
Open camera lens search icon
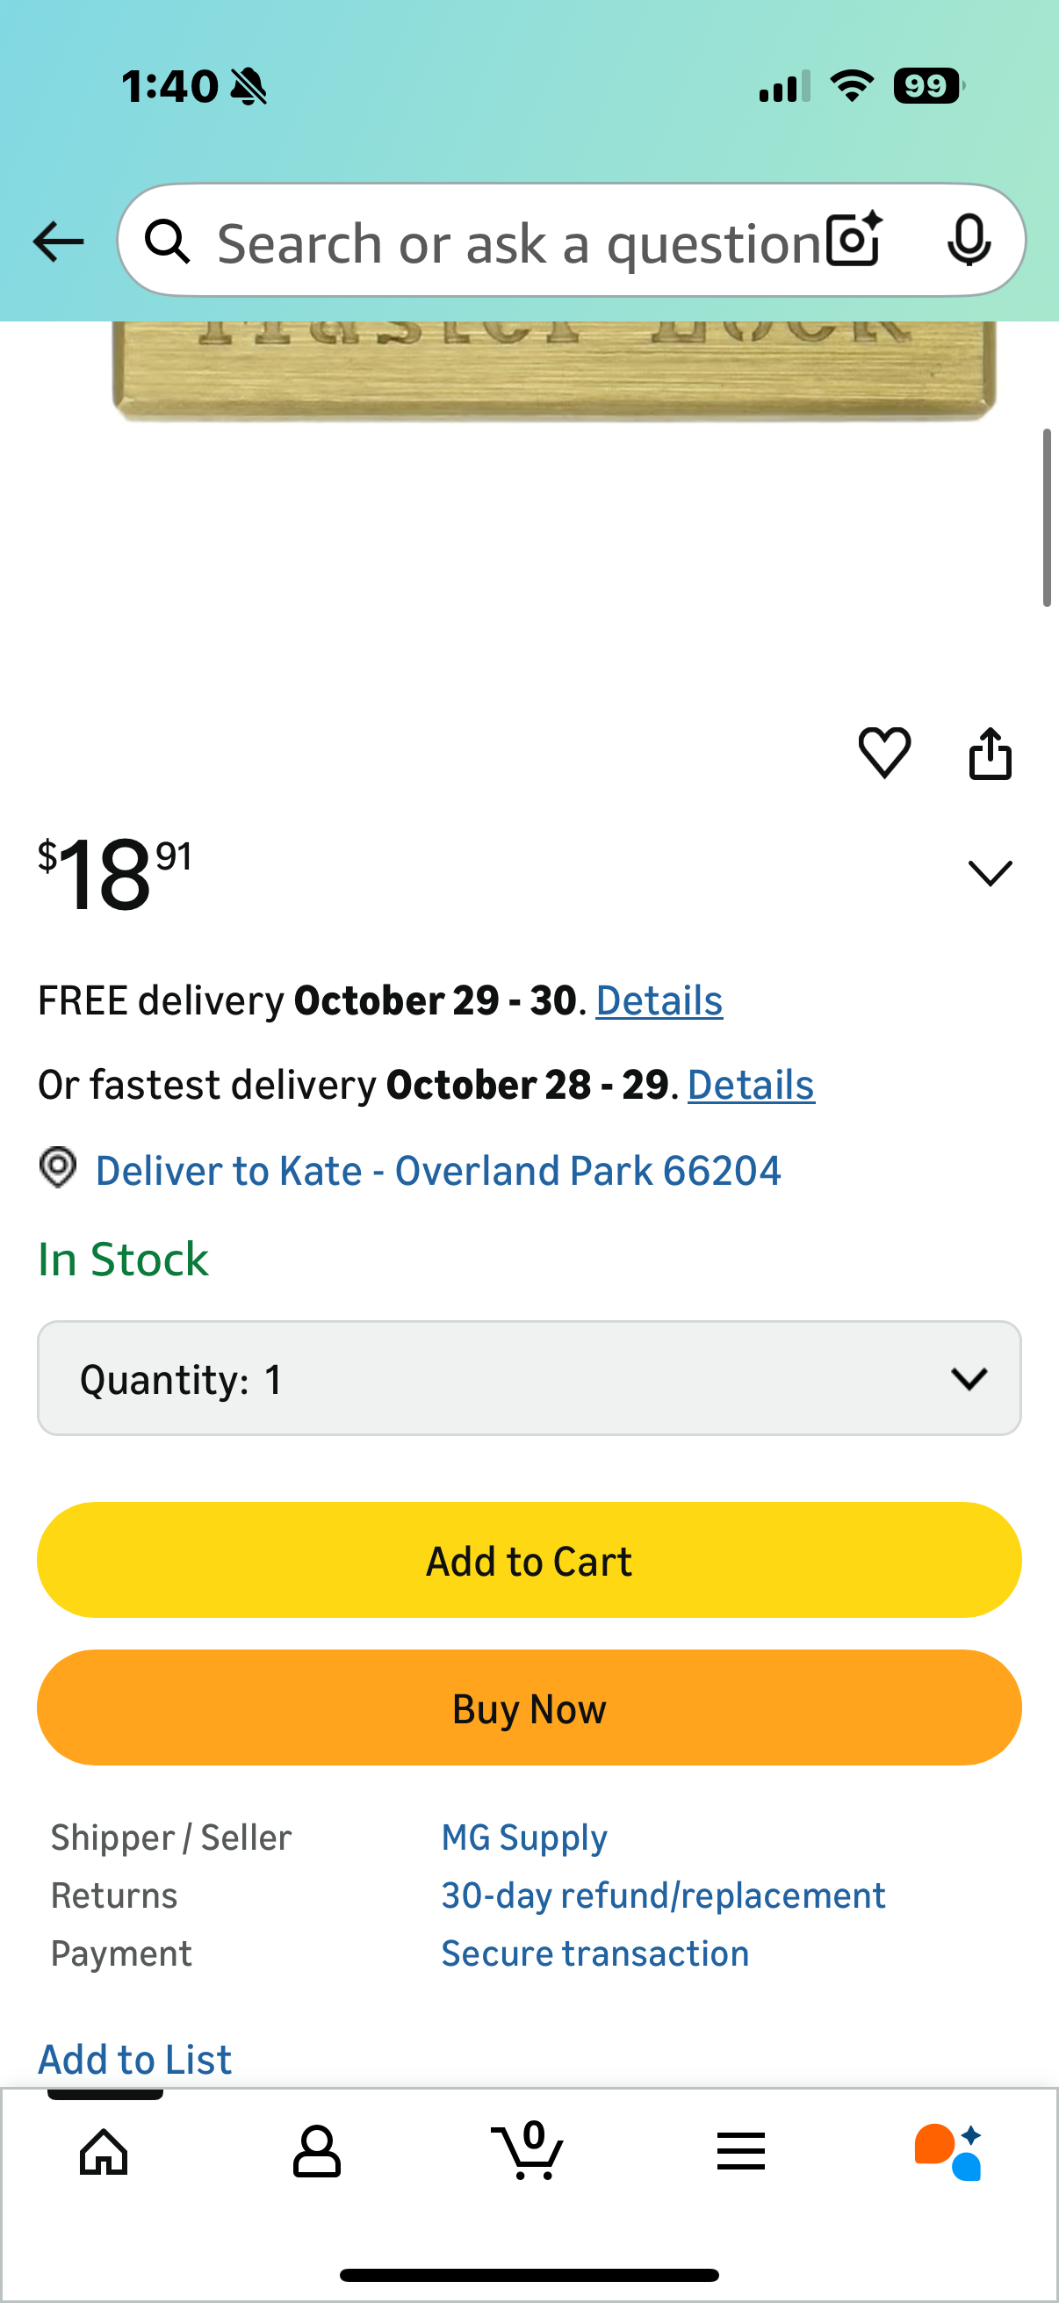pyautogui.click(x=854, y=240)
